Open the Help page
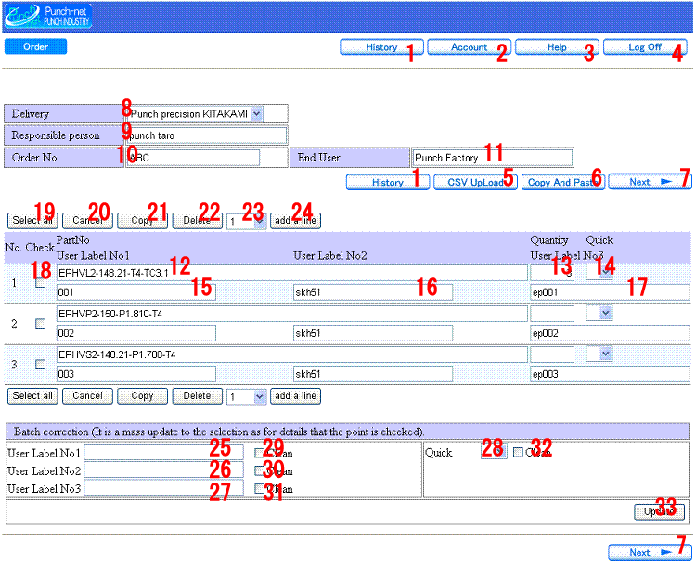The image size is (696, 567). tap(557, 47)
